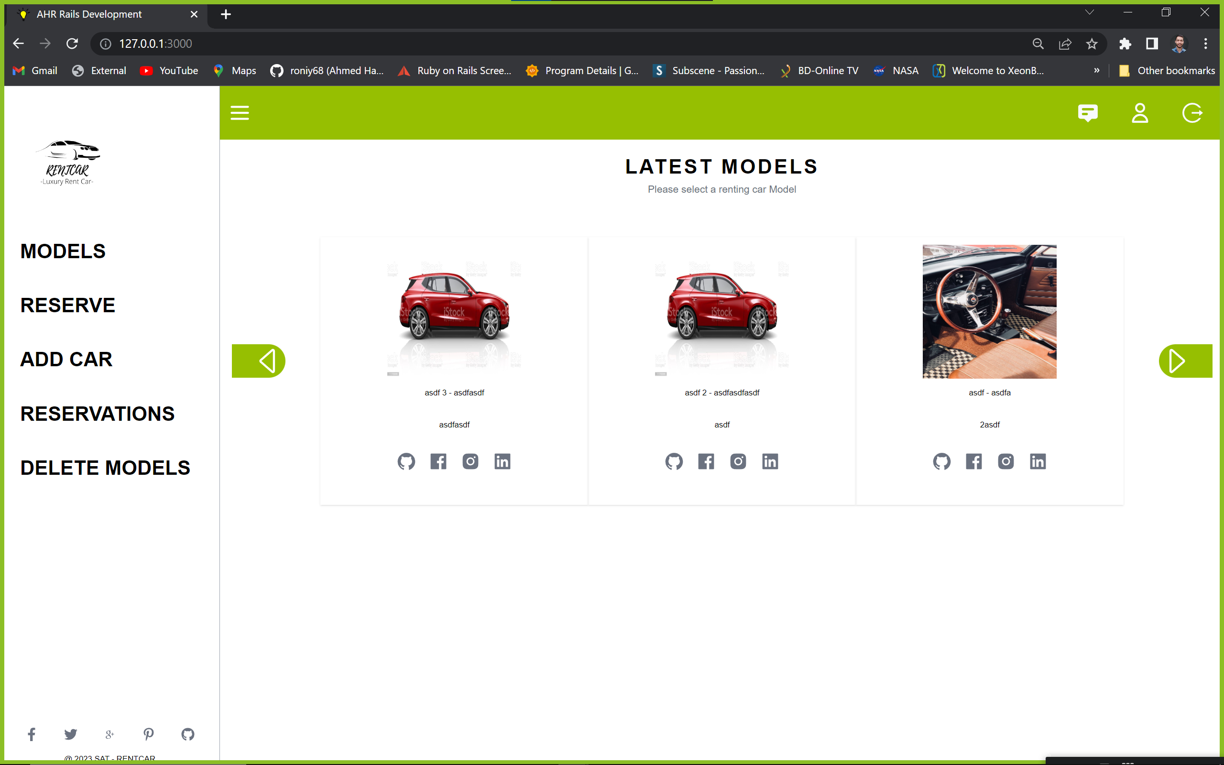Click the steering wheel thumbnail on asdf - asdfa
The height and width of the screenshot is (765, 1224).
989,311
